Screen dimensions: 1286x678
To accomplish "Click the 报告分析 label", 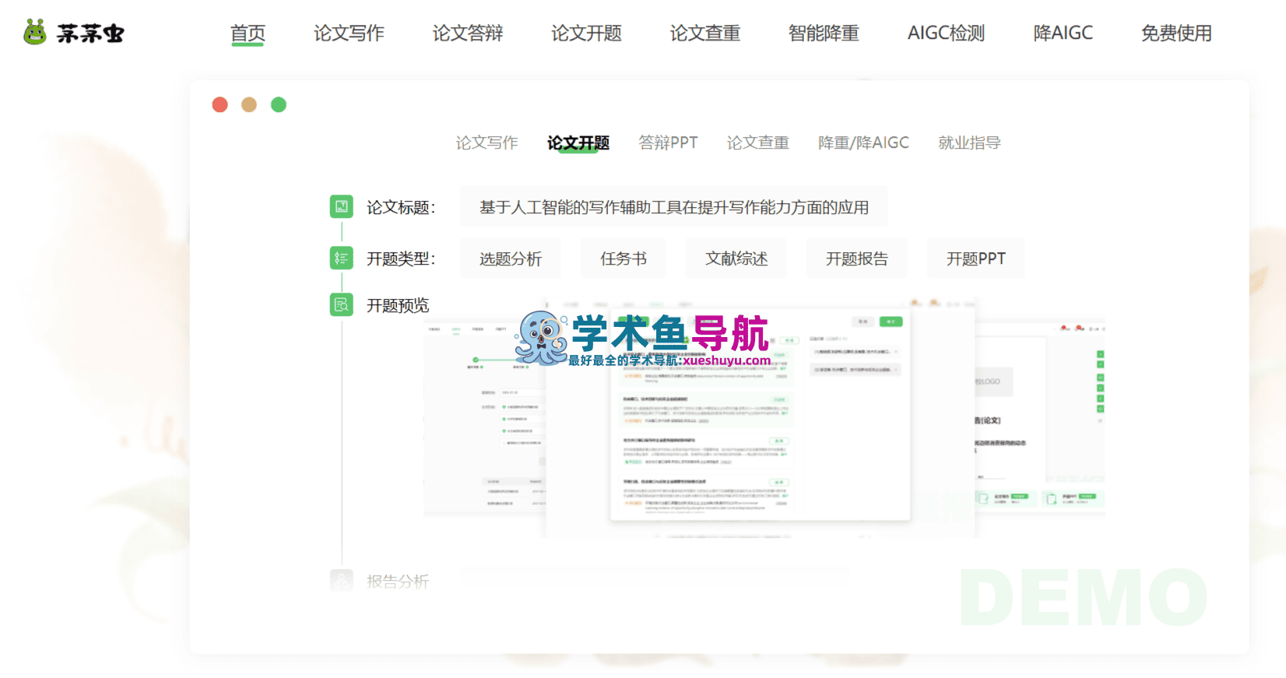I will pos(398,581).
